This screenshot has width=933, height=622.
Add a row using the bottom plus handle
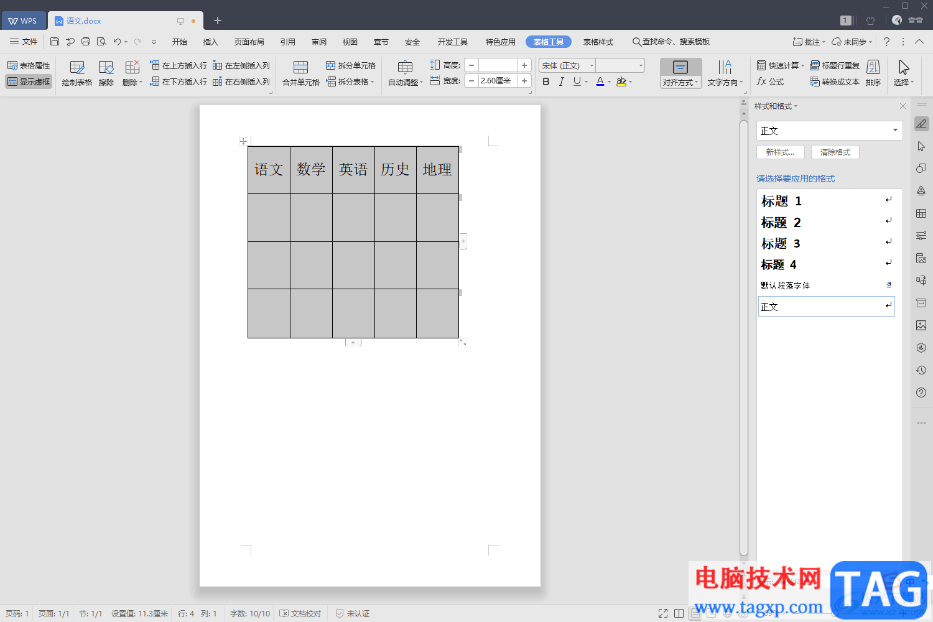[353, 343]
